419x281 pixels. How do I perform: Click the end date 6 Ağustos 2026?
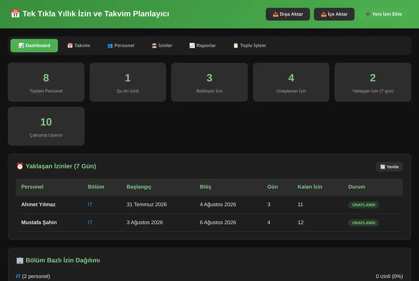pyautogui.click(x=218, y=222)
